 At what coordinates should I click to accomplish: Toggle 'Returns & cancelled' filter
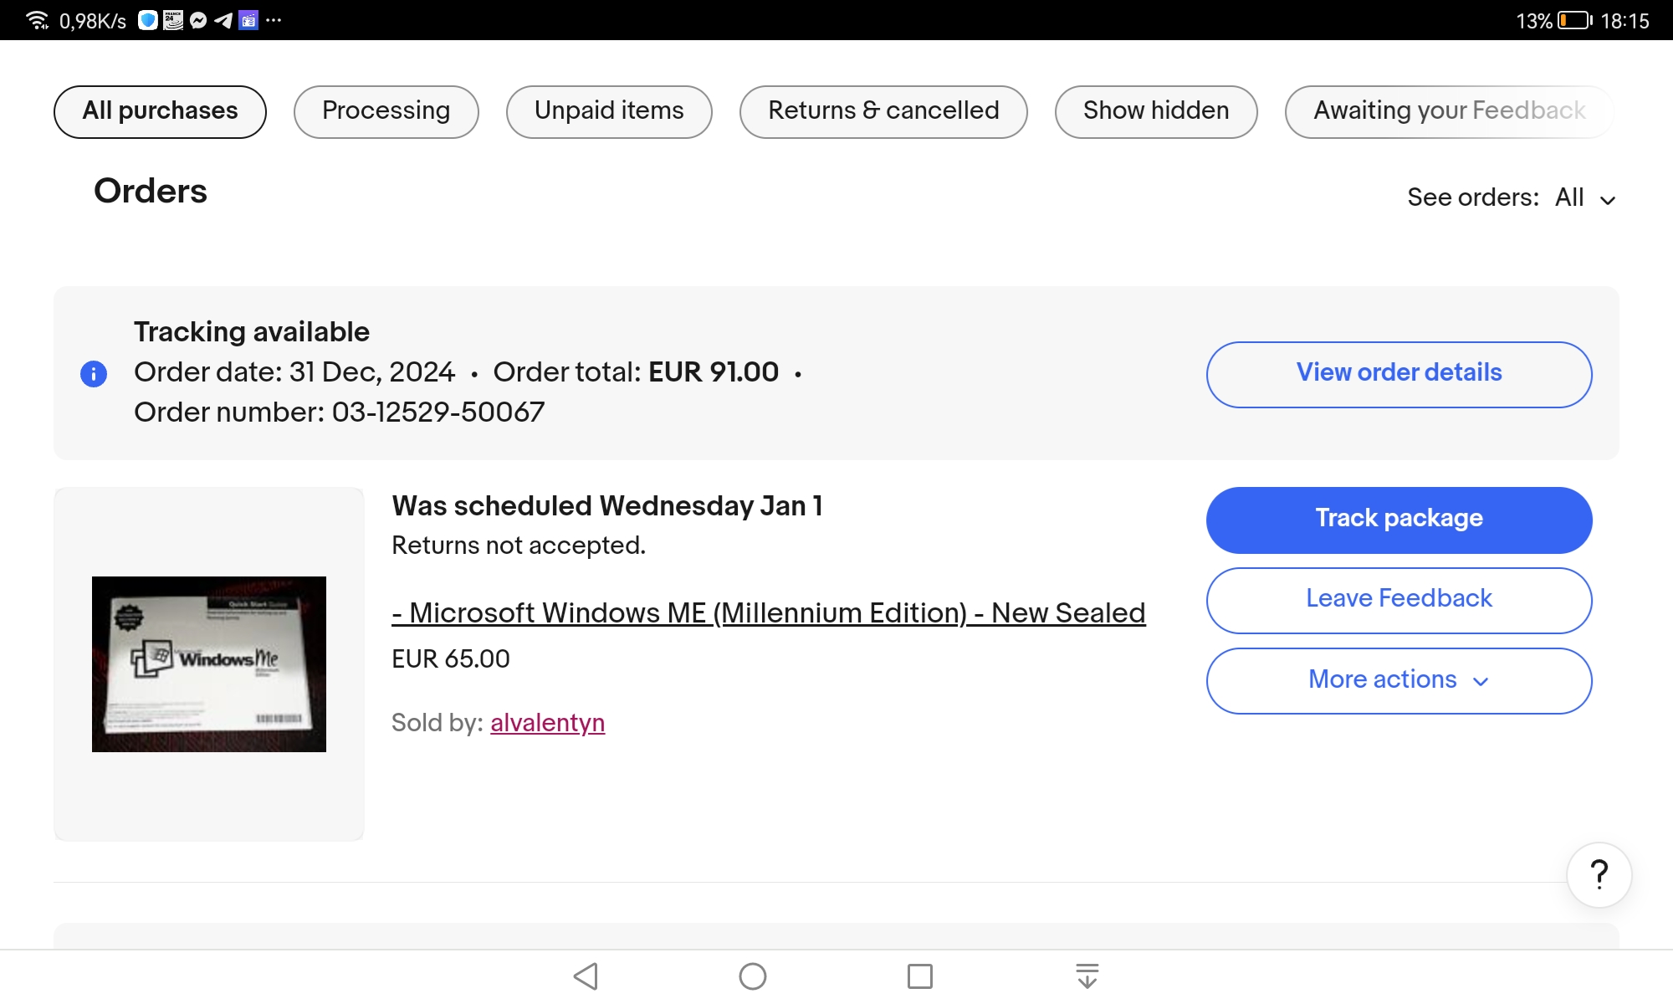coord(883,110)
